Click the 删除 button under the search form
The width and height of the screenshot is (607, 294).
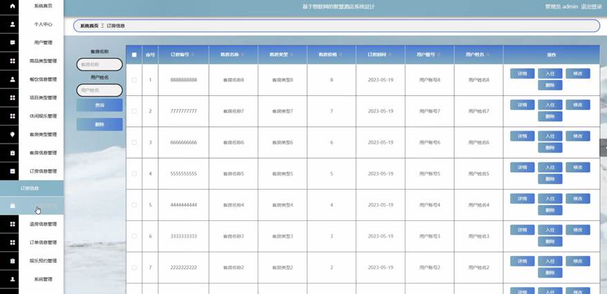coord(100,124)
